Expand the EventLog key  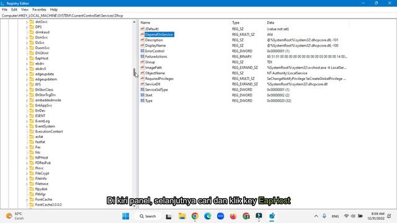(27, 121)
